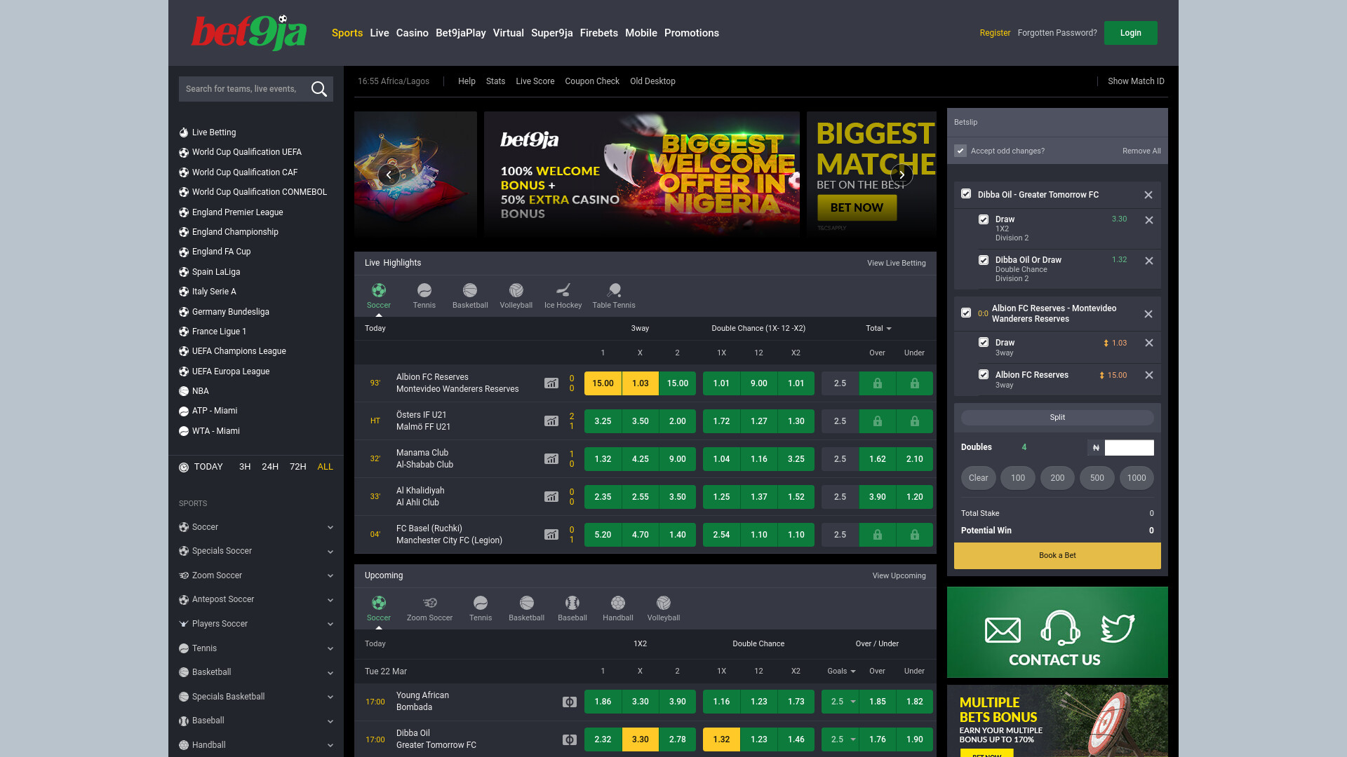Uncheck Draw 3way 1.03 selection
This screenshot has width=1347, height=757.
click(984, 342)
